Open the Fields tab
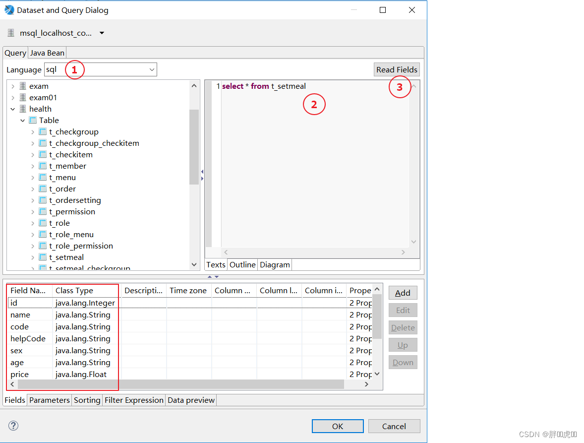The height and width of the screenshot is (443, 584). [15, 400]
